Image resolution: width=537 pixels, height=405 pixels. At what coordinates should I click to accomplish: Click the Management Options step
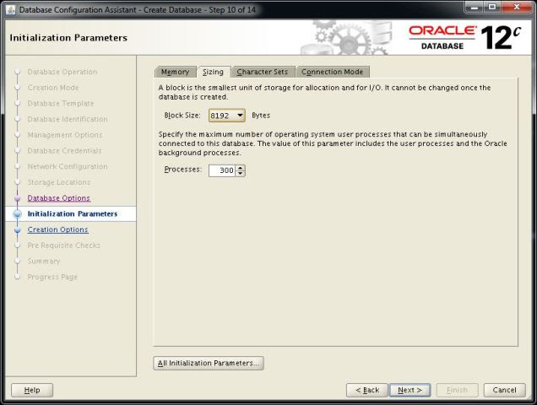click(65, 135)
